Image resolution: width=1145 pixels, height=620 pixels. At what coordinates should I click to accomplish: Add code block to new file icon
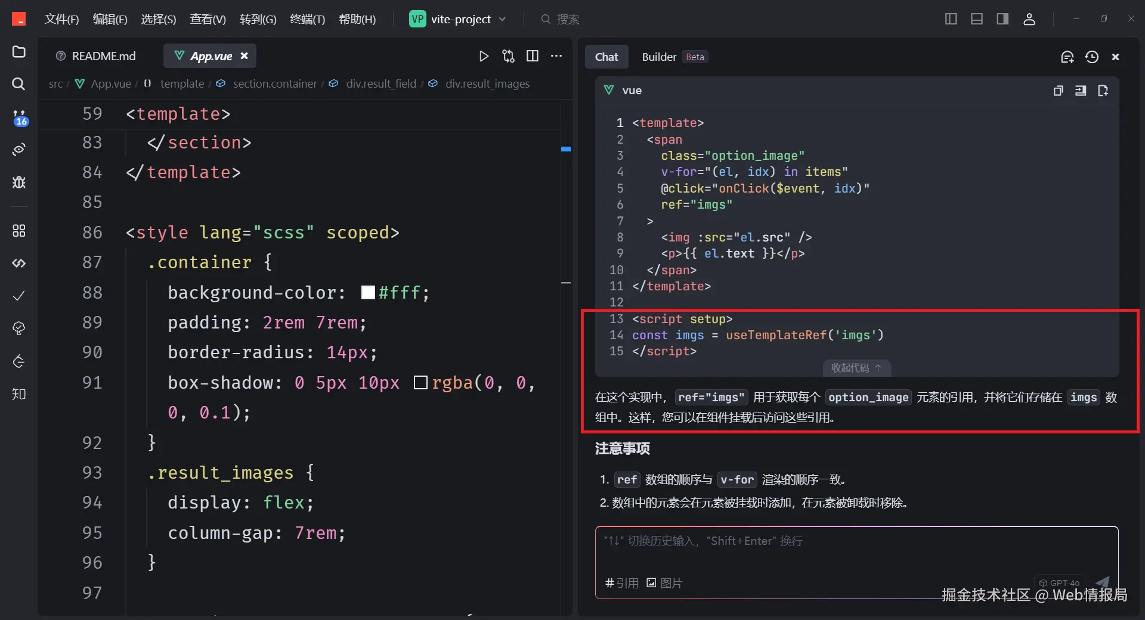pos(1103,91)
